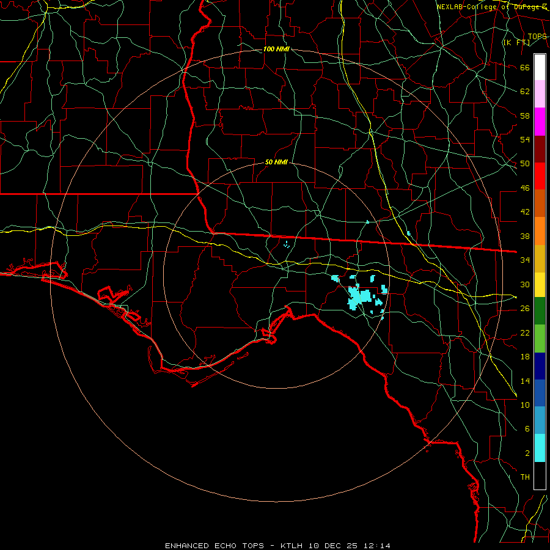Click the '46' legend value
Viewport: 550px width, 550px height.
(525, 188)
